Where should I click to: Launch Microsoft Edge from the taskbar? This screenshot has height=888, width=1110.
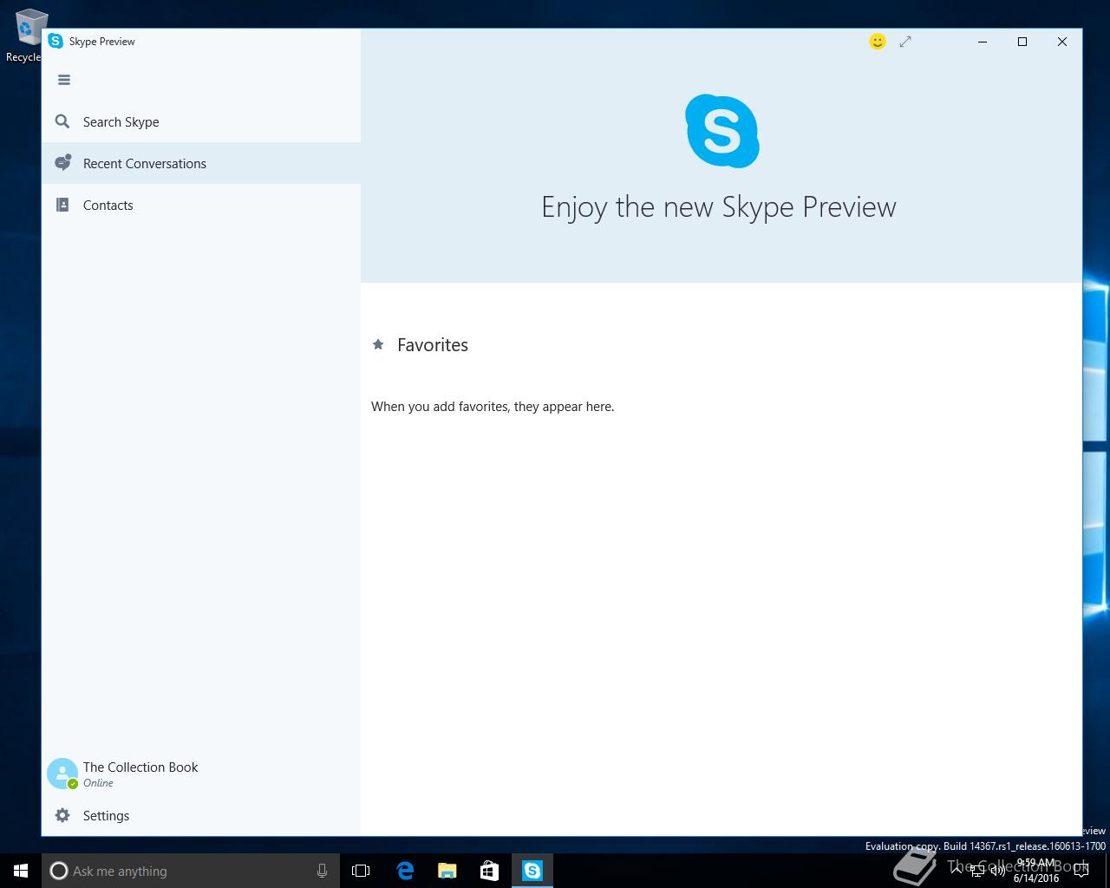pyautogui.click(x=405, y=871)
